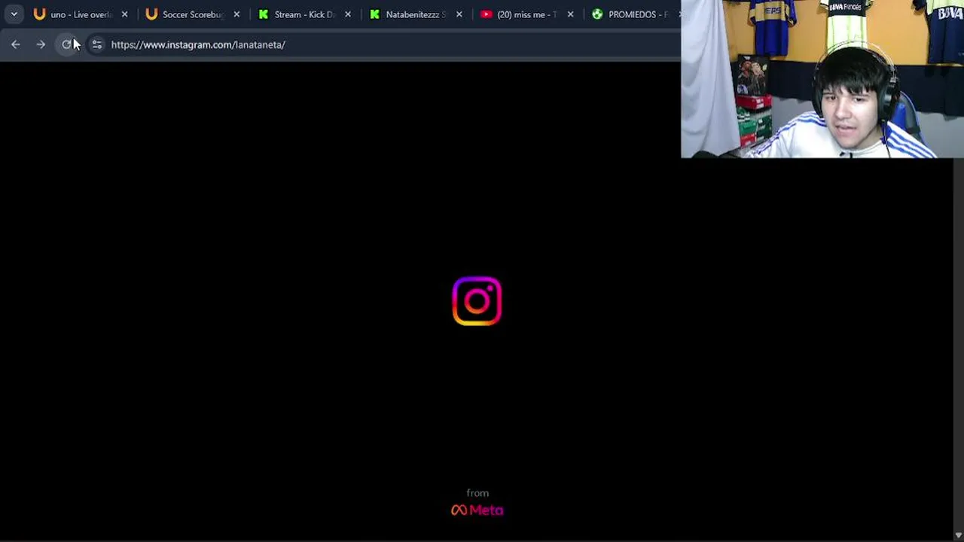Image resolution: width=964 pixels, height=542 pixels.
Task: Click the green Kick favicon of Natabenitezzz tab
Action: [374, 14]
